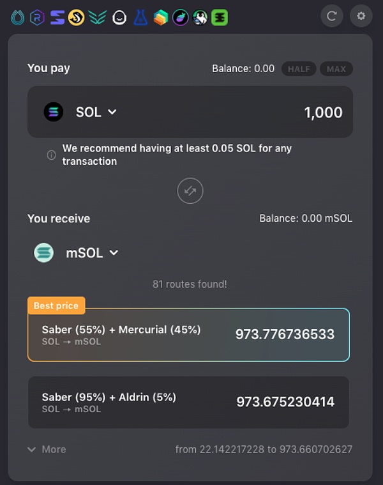Click the Raydium hexagon R icon
This screenshot has width=383, height=485.
click(x=38, y=18)
